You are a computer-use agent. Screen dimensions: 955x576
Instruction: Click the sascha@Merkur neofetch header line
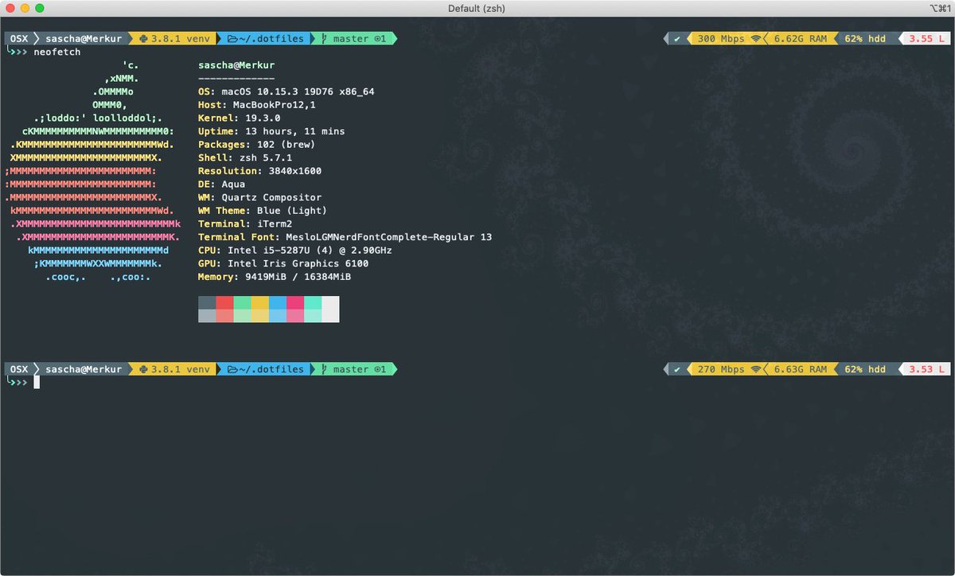236,65
